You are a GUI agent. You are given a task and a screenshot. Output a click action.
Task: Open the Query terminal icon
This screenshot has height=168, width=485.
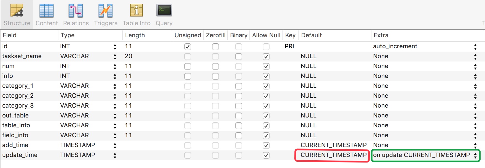click(x=164, y=11)
